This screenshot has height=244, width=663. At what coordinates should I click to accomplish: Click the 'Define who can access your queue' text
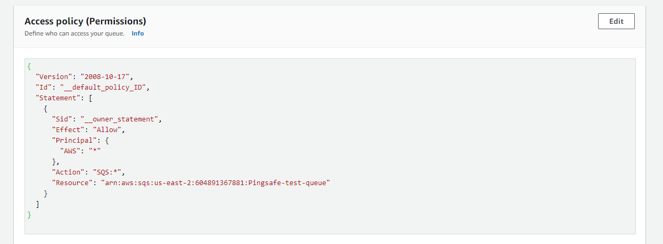click(74, 33)
